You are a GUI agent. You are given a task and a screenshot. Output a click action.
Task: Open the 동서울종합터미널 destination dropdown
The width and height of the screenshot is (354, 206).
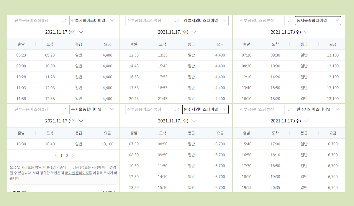(x=318, y=20)
